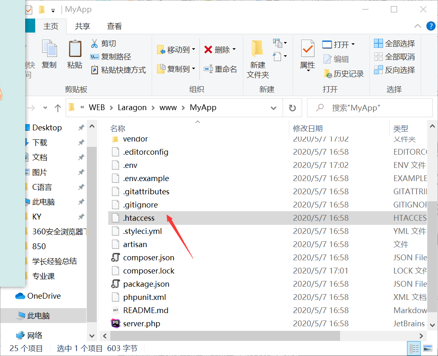Select composer.json file icon
This screenshot has height=356, width=438.
(x=115, y=257)
